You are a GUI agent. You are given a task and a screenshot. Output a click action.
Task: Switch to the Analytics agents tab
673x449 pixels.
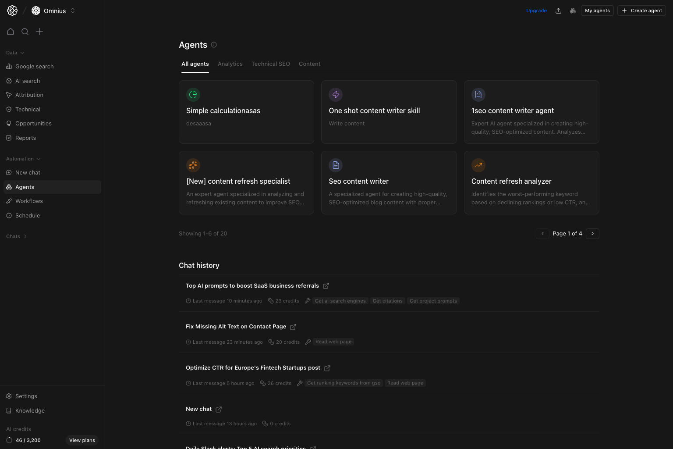[230, 64]
